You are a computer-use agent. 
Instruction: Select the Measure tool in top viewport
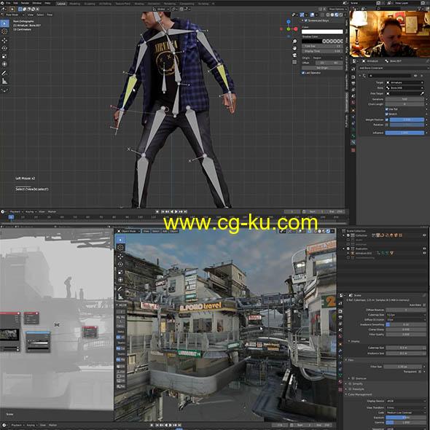click(x=4, y=81)
